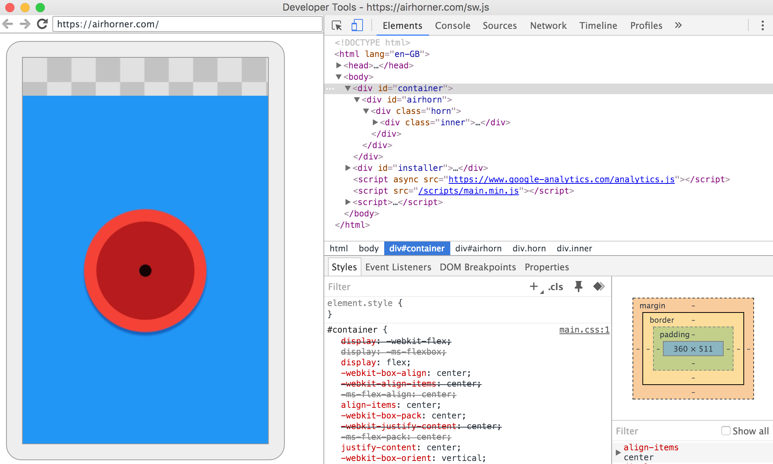Viewport: 773px width, 464px height.
Task: Click the Styles Filter input
Action: tap(425, 287)
